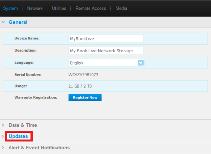Select the Media tab
Image resolution: width=211 pixels, height=154 pixels.
point(121,8)
